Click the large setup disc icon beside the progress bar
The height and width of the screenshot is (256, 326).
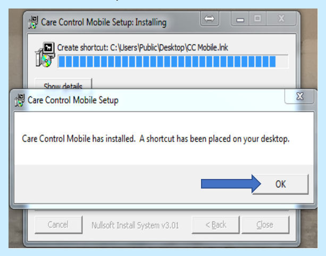click(x=45, y=55)
